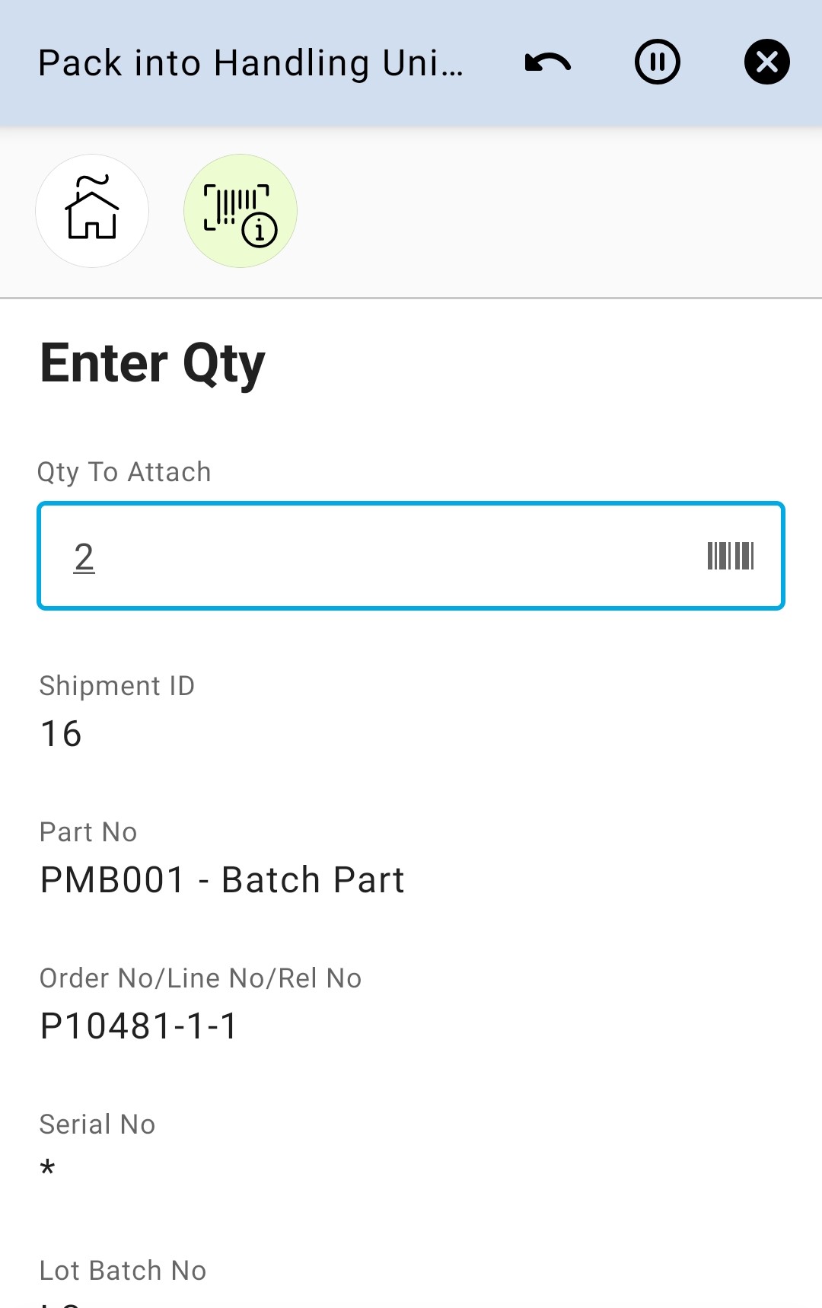Click the entered quantity value 2
The image size is (822, 1308).
[x=84, y=557]
